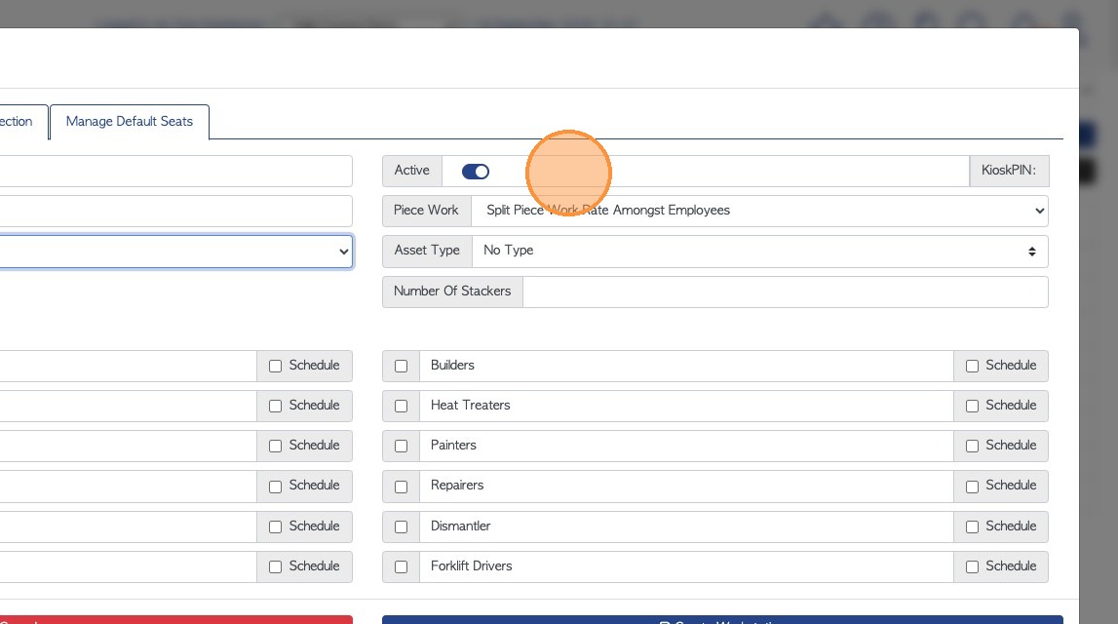Tick the Heat Treaters checkbox
Screen dimensions: 1118x624
401,406
